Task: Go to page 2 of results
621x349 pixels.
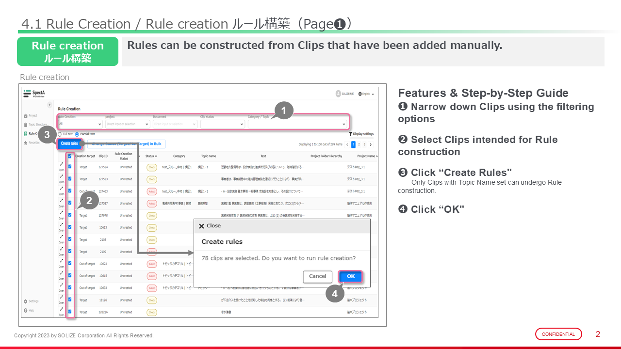Action: 359,144
